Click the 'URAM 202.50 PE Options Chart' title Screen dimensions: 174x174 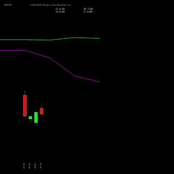(x=43, y=5)
